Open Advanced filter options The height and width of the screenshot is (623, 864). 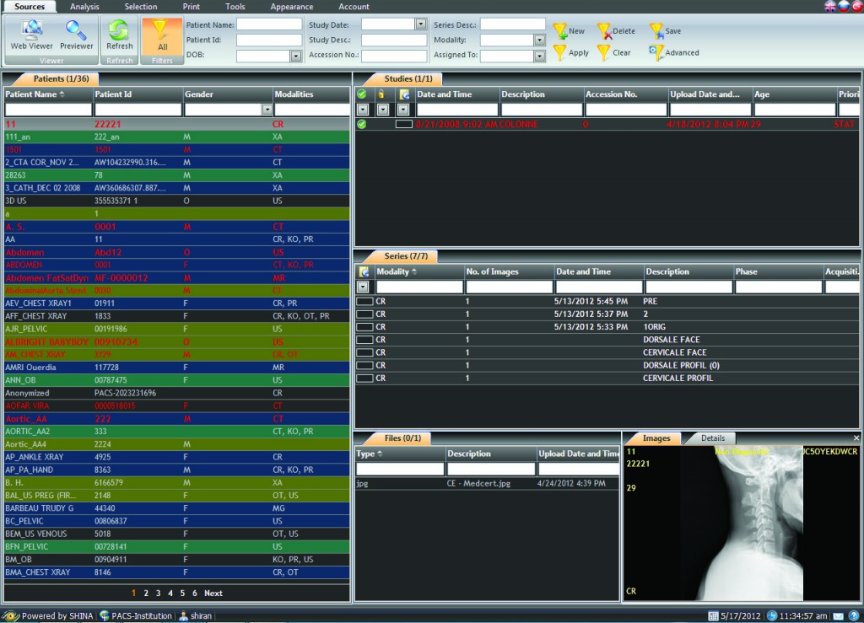(x=673, y=52)
